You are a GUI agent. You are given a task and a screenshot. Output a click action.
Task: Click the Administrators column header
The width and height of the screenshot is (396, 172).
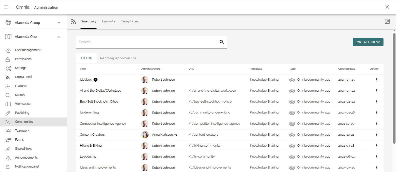(x=151, y=69)
